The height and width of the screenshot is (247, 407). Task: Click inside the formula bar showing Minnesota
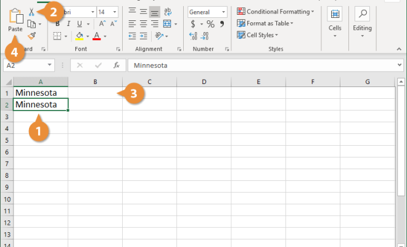pyautogui.click(x=262, y=65)
